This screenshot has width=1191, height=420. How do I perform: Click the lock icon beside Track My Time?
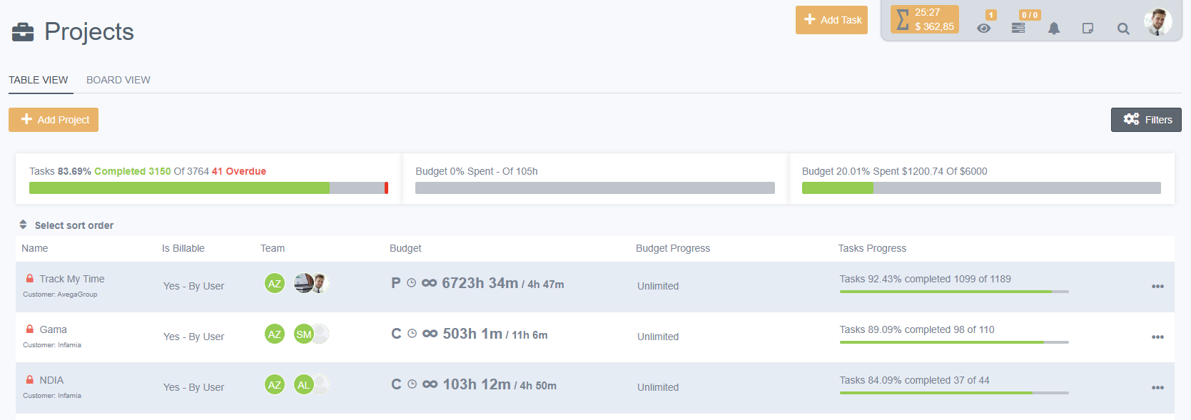(x=30, y=279)
